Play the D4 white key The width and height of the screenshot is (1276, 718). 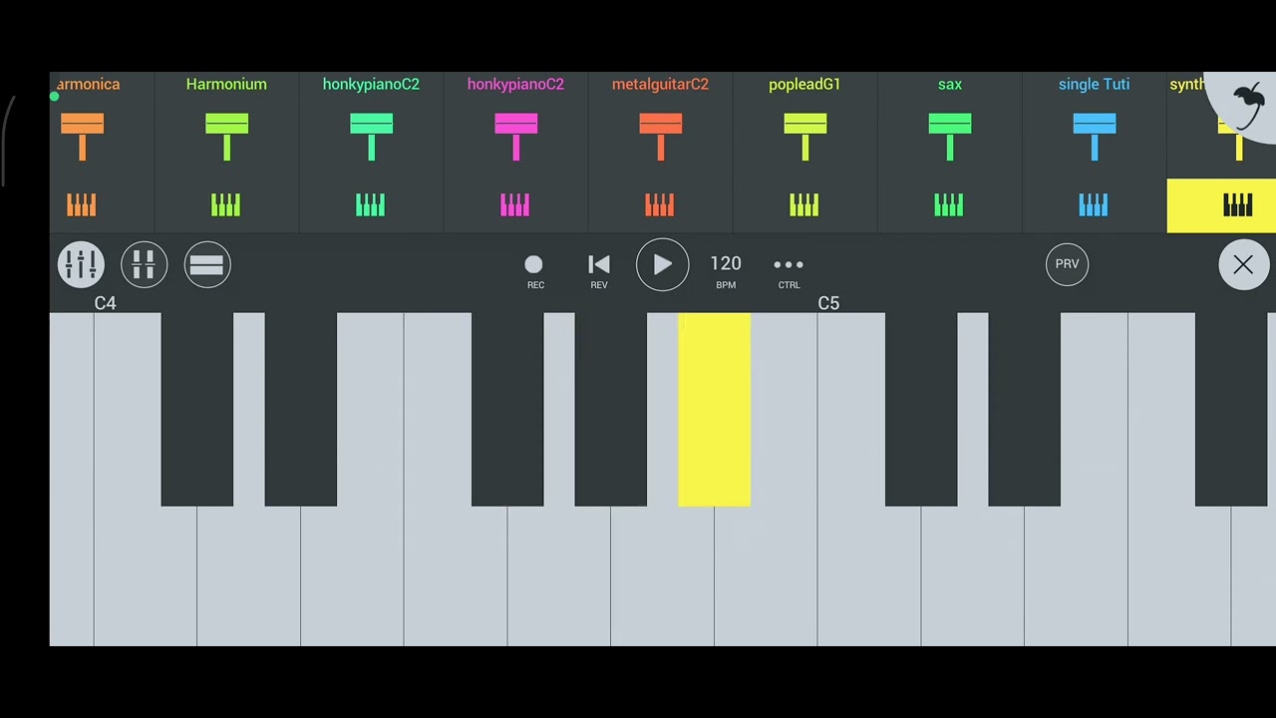[x=248, y=578]
